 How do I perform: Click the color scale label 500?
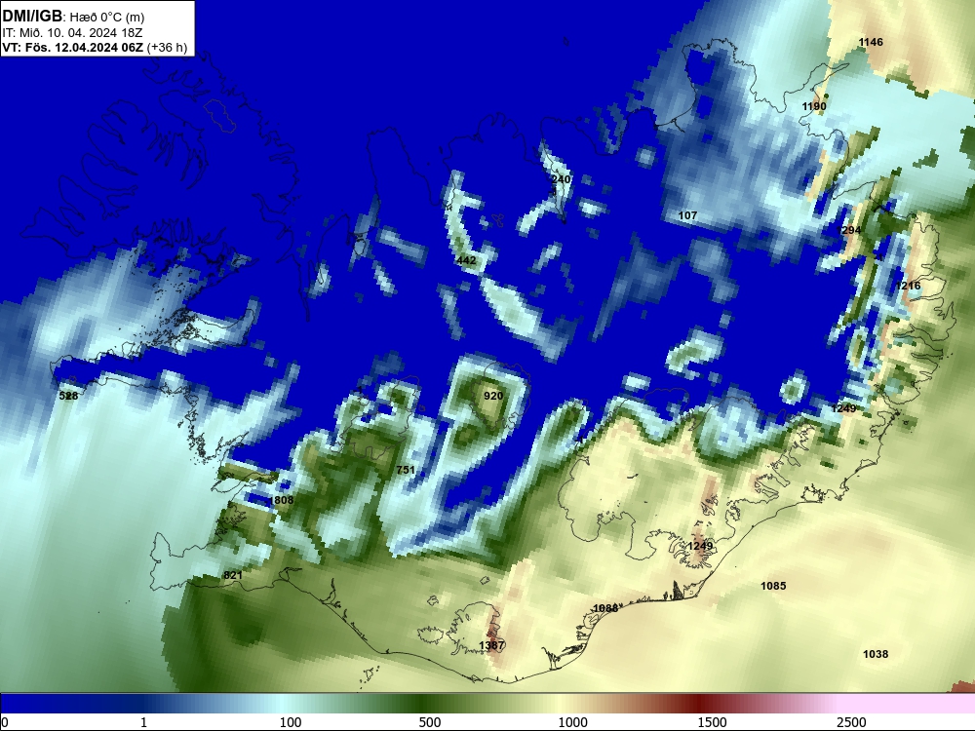pos(430,722)
